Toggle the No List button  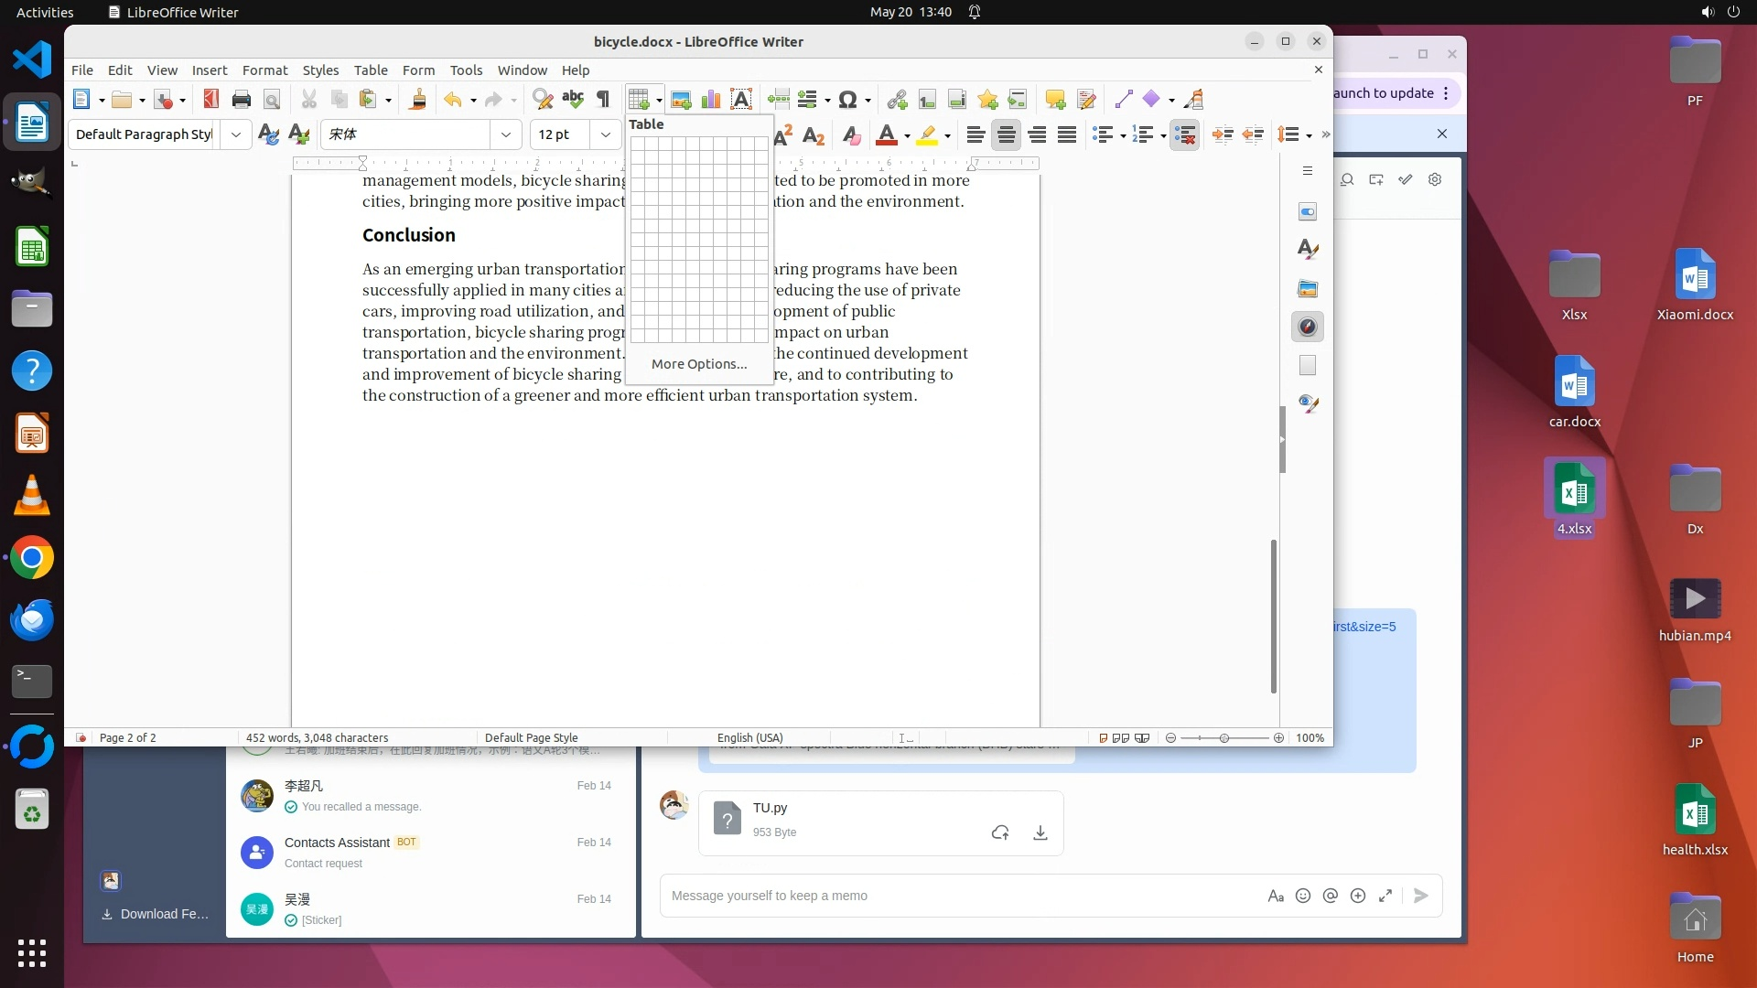click(x=1185, y=134)
